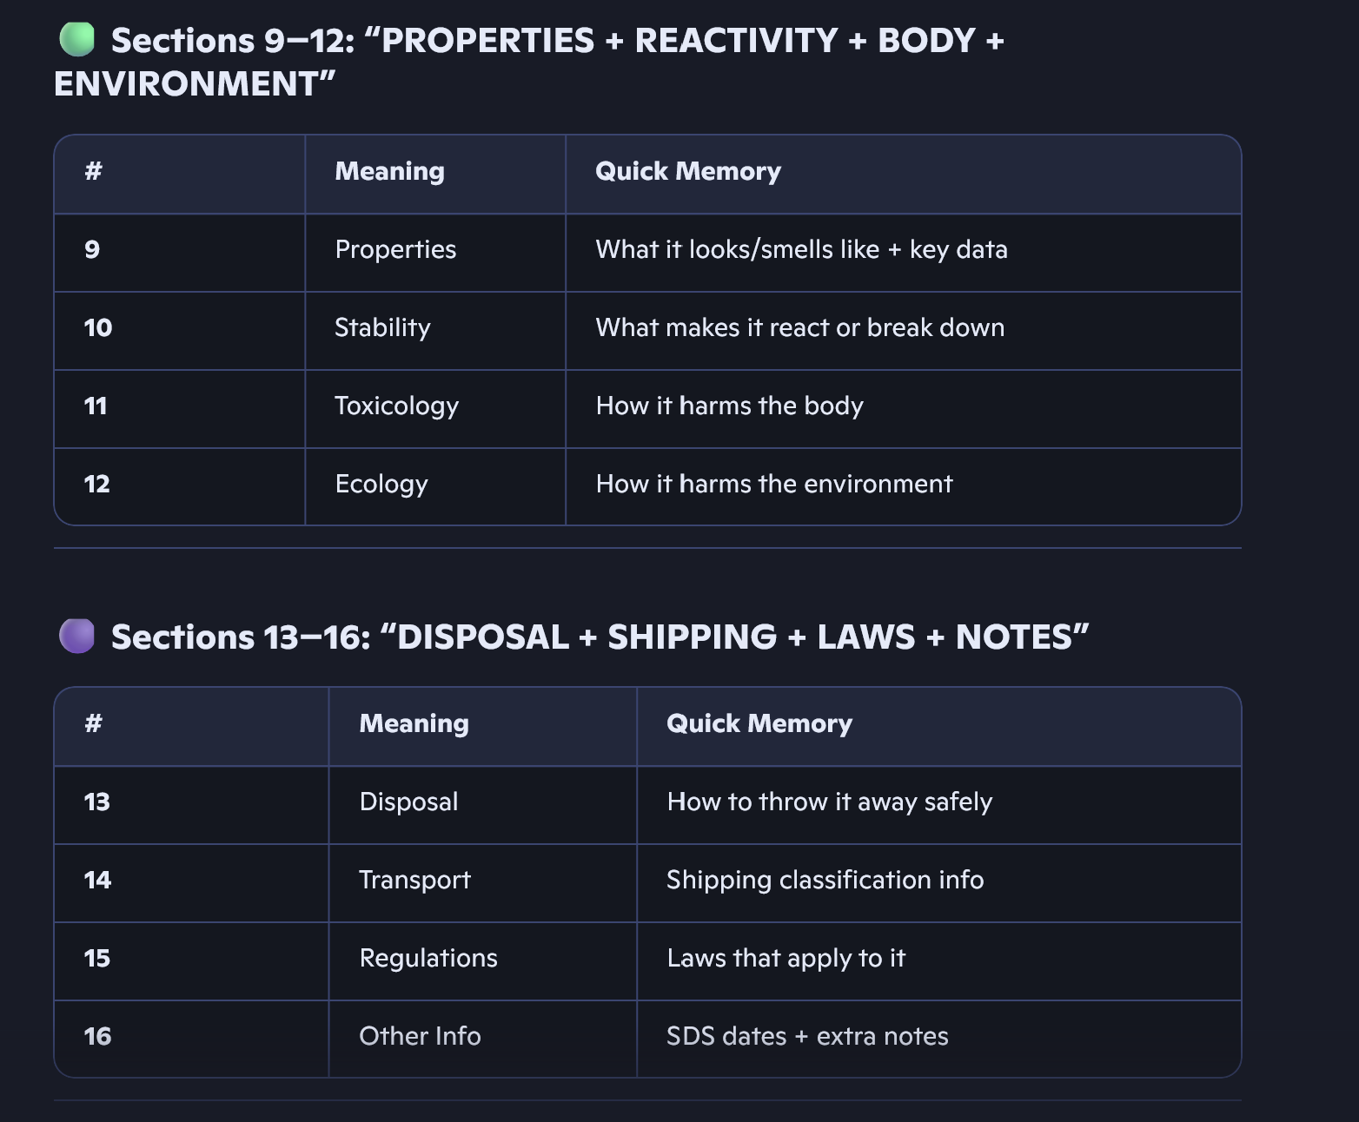The image size is (1359, 1122).
Task: Click the Sections 13–16 heading text
Action: 600,637
